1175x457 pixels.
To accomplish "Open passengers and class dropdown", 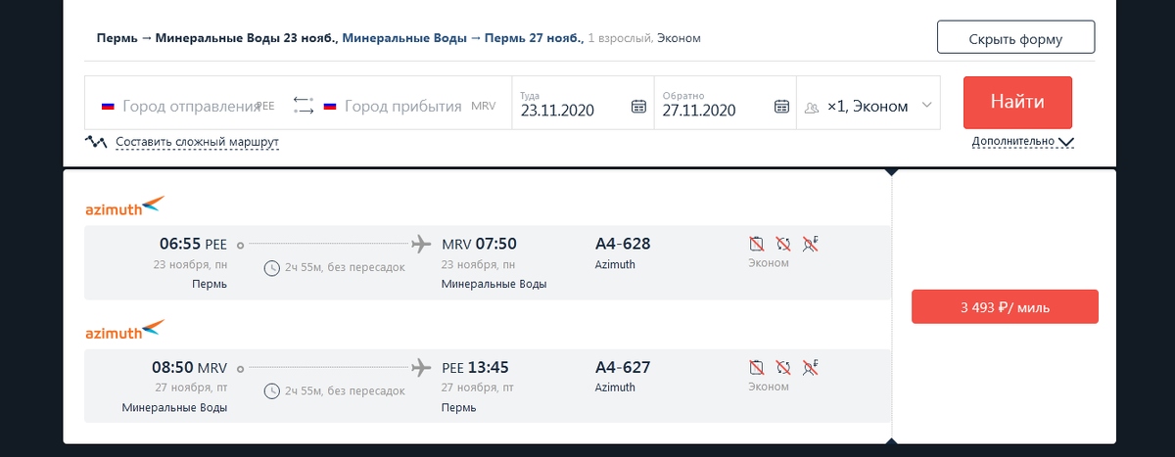I will (x=869, y=106).
